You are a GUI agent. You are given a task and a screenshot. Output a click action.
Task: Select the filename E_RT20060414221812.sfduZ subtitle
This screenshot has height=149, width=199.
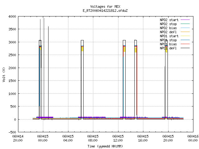pyautogui.click(x=105, y=11)
